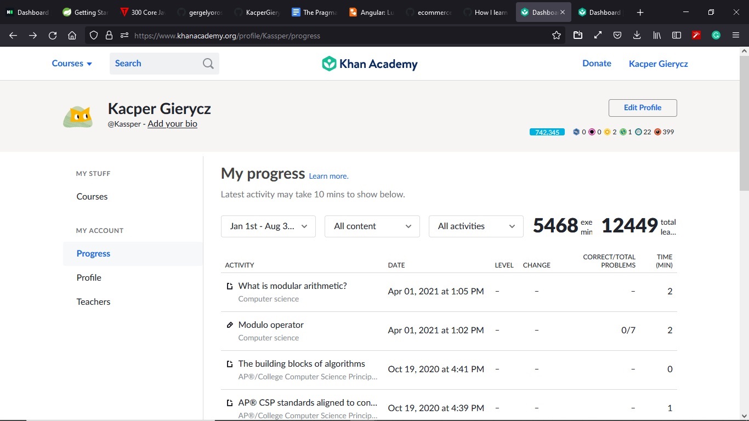Open the All activities filter dropdown
Screen dimensions: 749x421
click(476, 226)
